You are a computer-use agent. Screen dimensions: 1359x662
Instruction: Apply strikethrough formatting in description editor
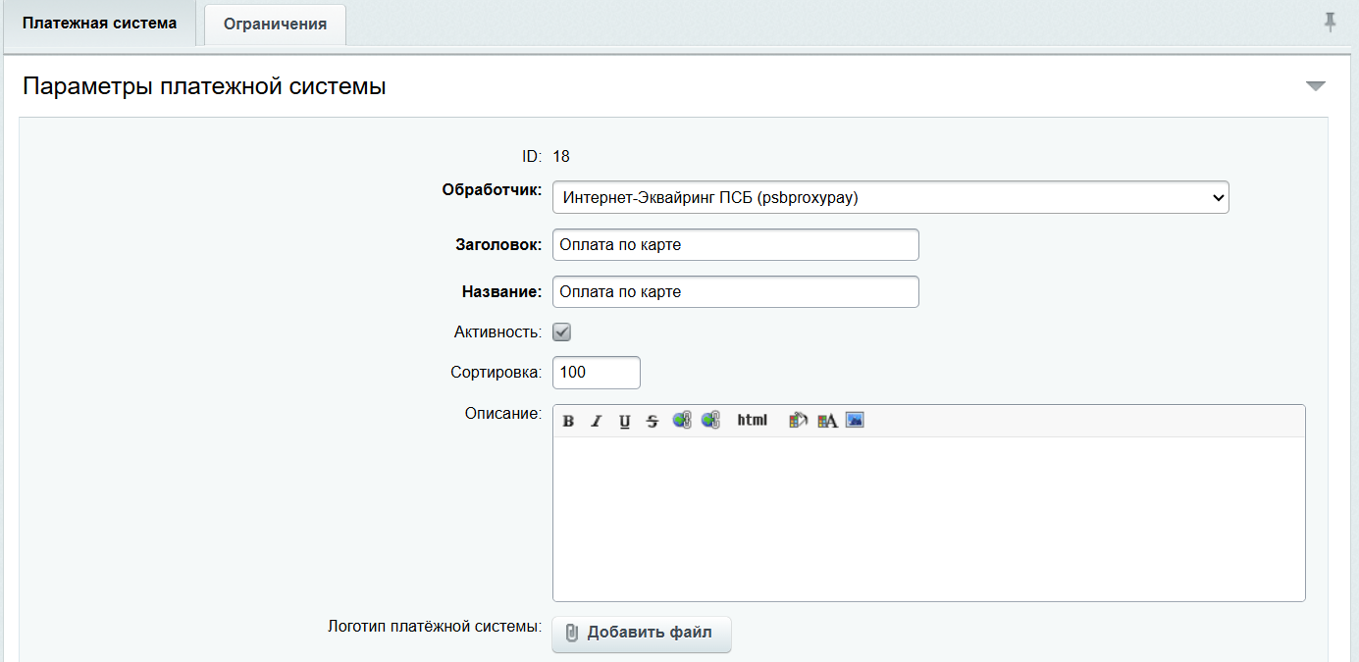653,421
